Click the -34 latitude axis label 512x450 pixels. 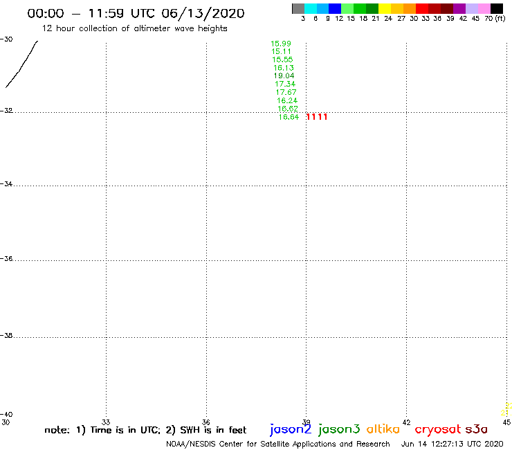[x=6, y=184]
